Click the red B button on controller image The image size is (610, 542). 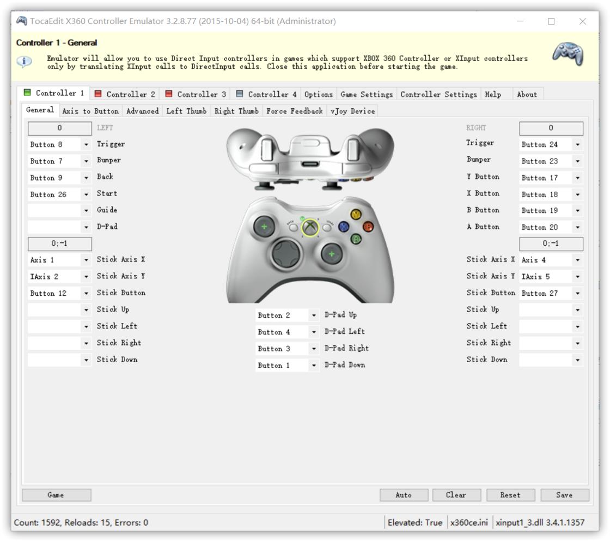(x=368, y=227)
